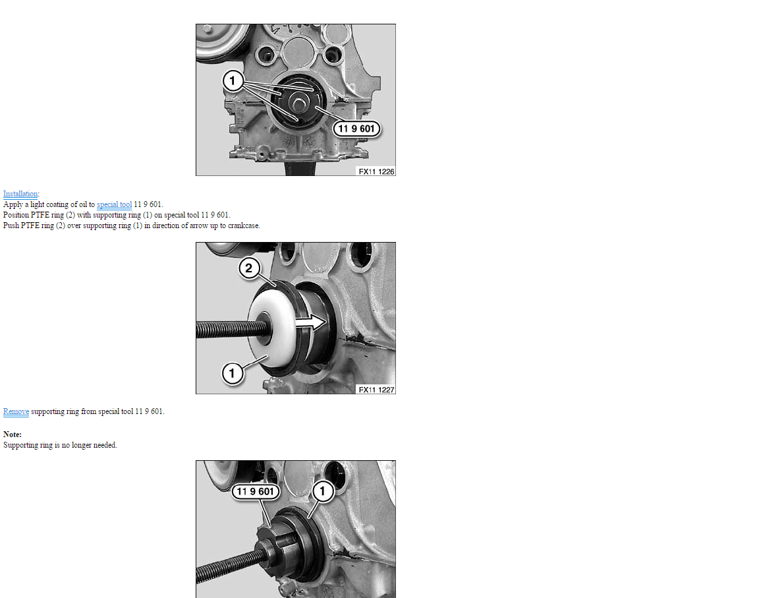Click the line starting 'Push PTFE ring (2)'

(132, 225)
